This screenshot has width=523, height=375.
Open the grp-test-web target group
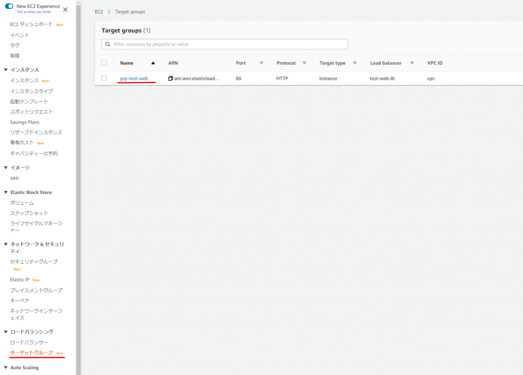[134, 78]
